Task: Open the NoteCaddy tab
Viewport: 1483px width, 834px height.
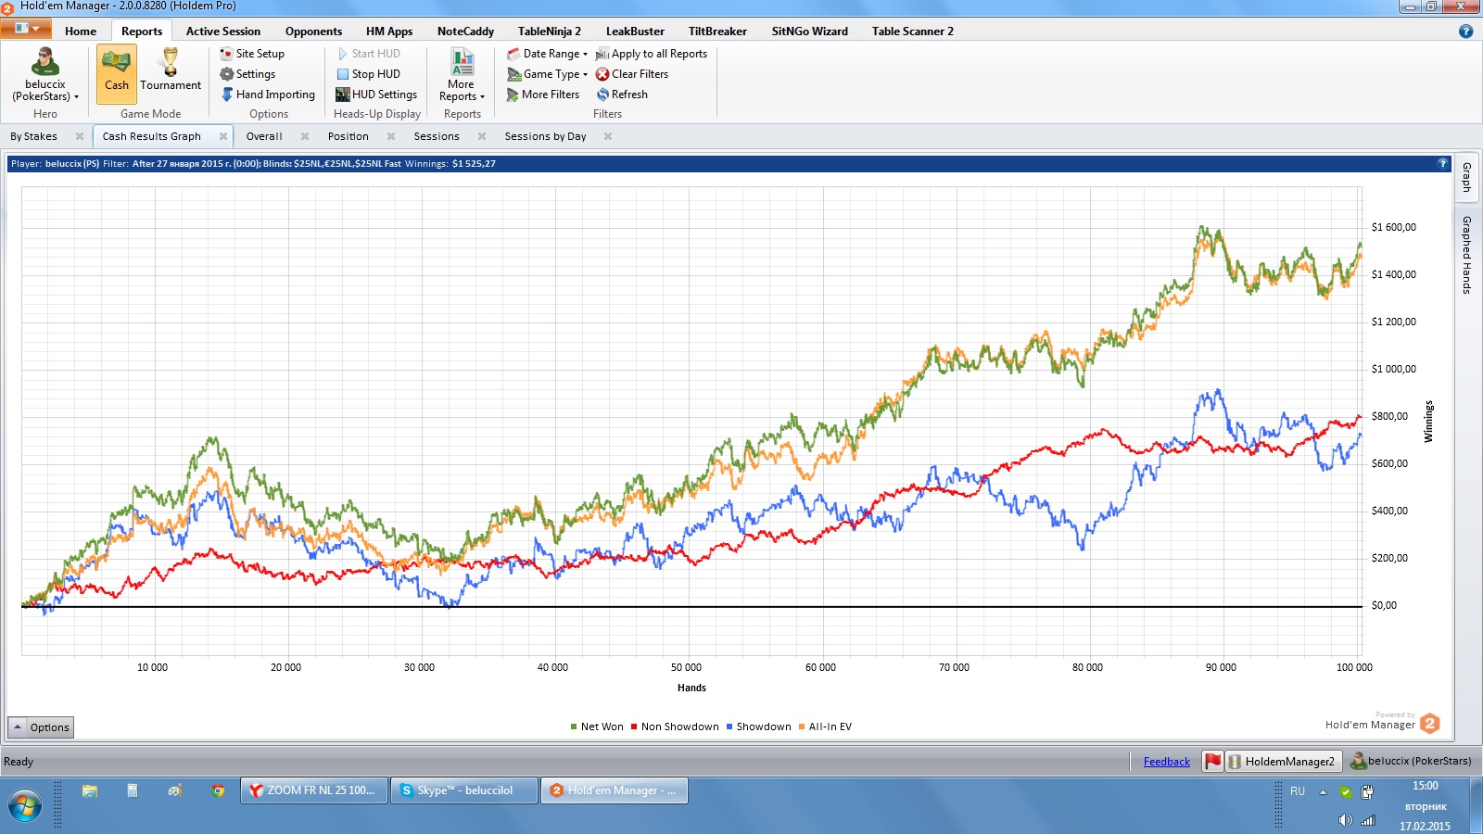Action: click(465, 31)
